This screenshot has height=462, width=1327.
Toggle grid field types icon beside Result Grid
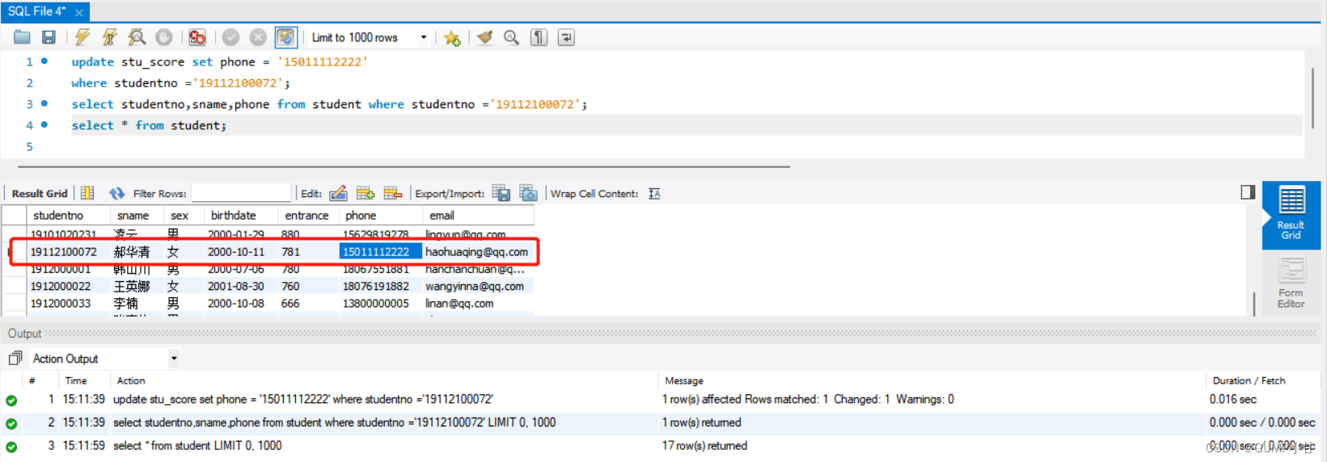[x=87, y=193]
